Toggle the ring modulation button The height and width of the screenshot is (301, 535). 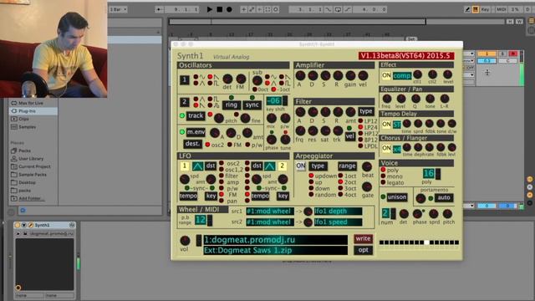pyautogui.click(x=232, y=105)
